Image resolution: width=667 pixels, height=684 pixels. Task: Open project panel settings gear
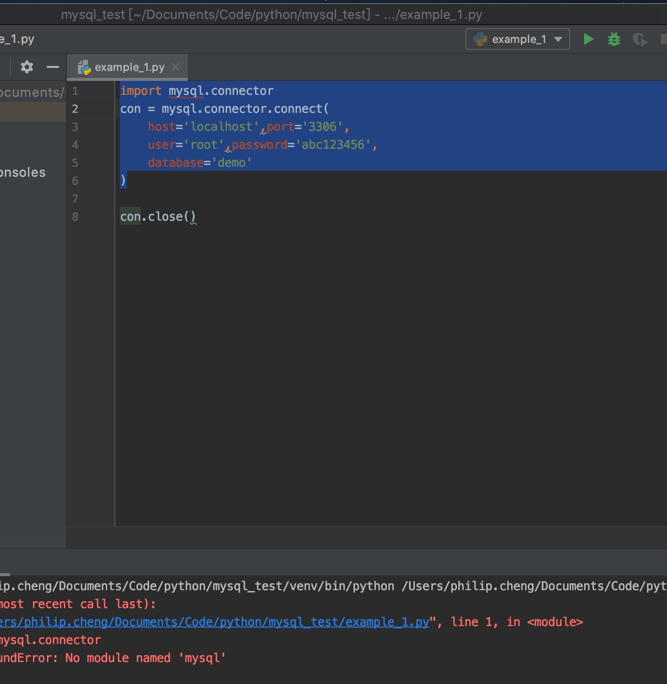point(27,67)
